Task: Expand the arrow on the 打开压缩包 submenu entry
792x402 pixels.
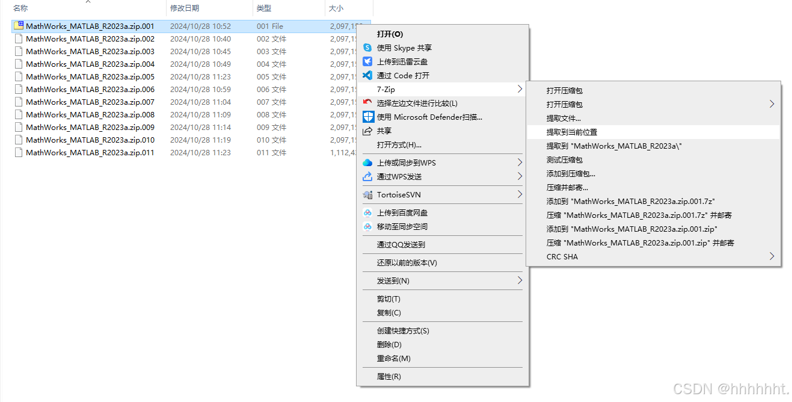Action: point(772,104)
